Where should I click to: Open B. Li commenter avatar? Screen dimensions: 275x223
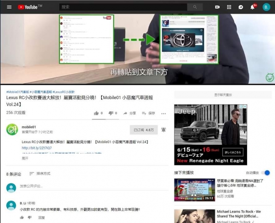[x=11, y=205]
